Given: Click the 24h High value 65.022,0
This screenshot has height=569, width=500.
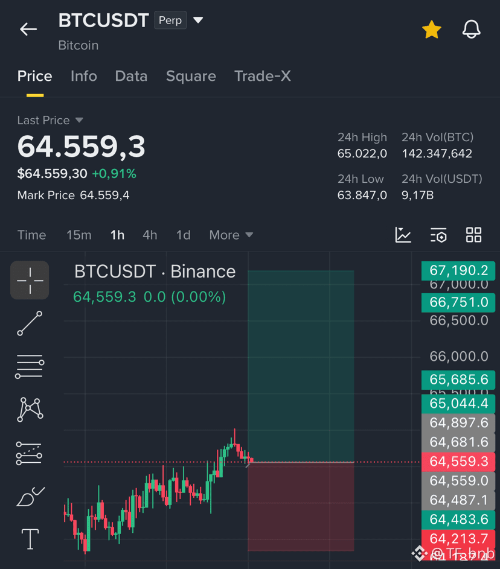Looking at the screenshot, I should coord(362,153).
